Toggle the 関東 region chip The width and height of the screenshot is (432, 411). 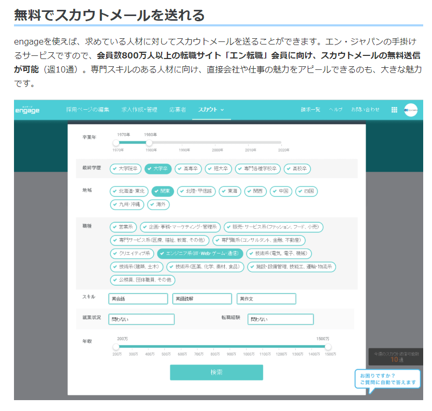point(162,191)
